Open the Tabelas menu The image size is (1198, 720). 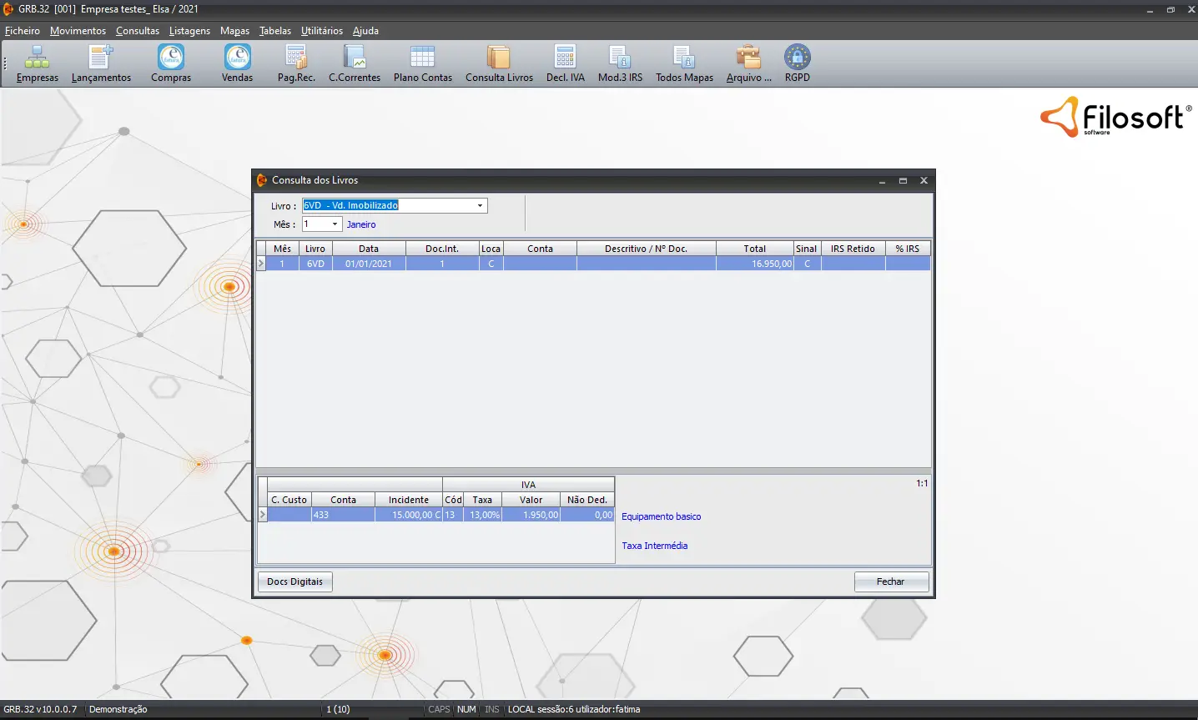pos(274,31)
